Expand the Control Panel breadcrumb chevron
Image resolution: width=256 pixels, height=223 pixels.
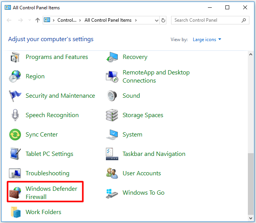(x=80, y=21)
